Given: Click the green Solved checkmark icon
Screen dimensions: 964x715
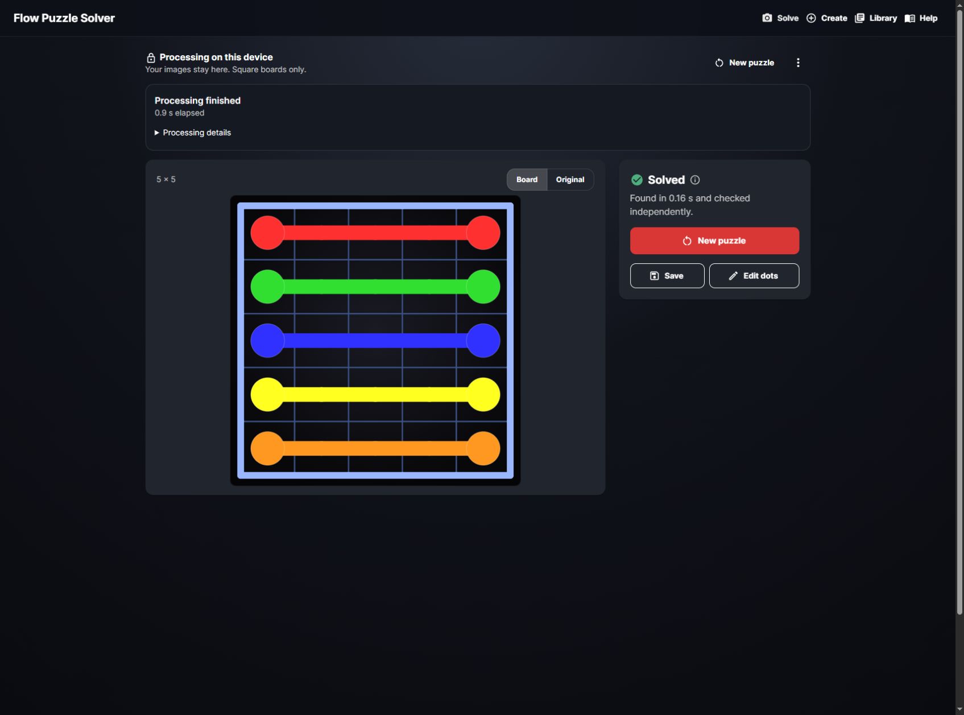Looking at the screenshot, I should 637,180.
